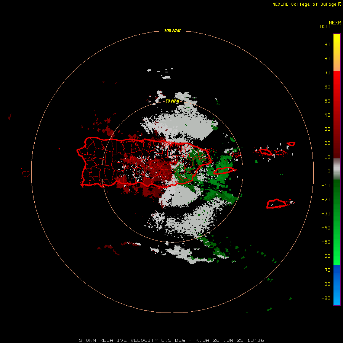Screen dimensions: 343x343
Task: Click the -10 value on the velocity scale
Action: [326, 186]
